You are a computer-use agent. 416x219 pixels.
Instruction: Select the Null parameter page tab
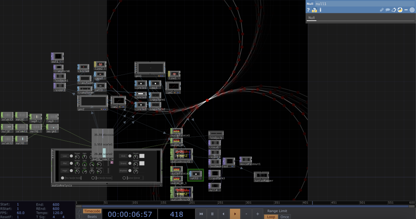(x=312, y=18)
